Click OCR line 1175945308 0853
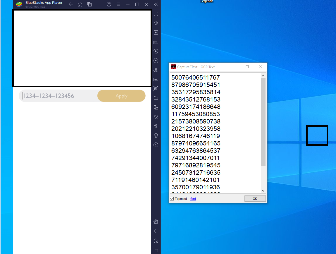The image size is (336, 254). (196, 114)
